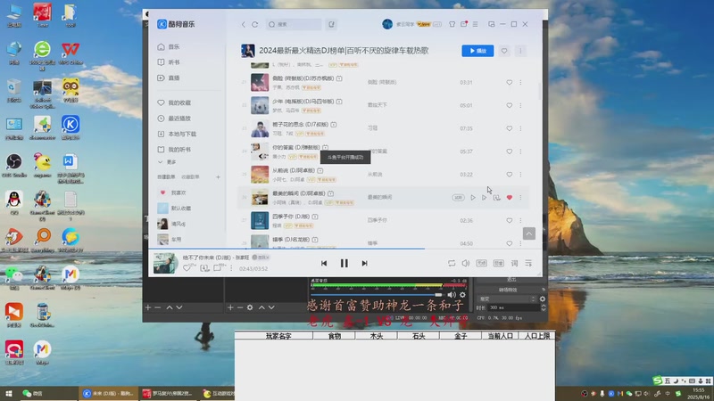Click the MV icon beside 侧脸 song title

(x=339, y=78)
